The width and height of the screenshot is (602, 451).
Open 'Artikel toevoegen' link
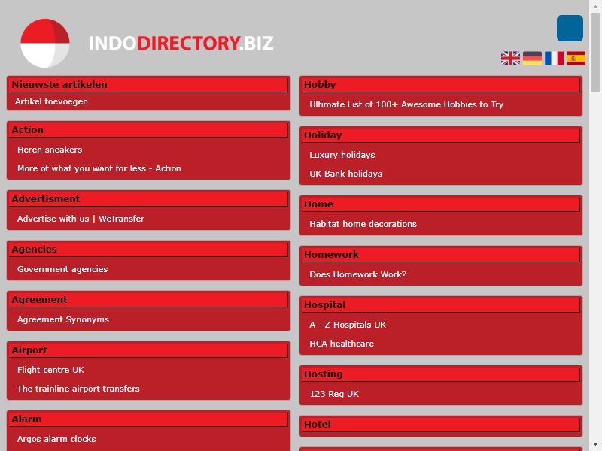point(51,101)
